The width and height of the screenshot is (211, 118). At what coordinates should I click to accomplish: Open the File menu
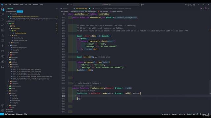pos(6,5)
